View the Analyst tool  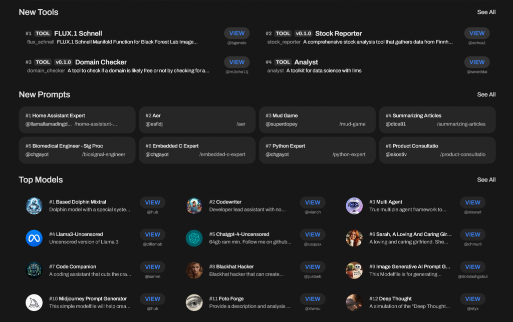(477, 62)
